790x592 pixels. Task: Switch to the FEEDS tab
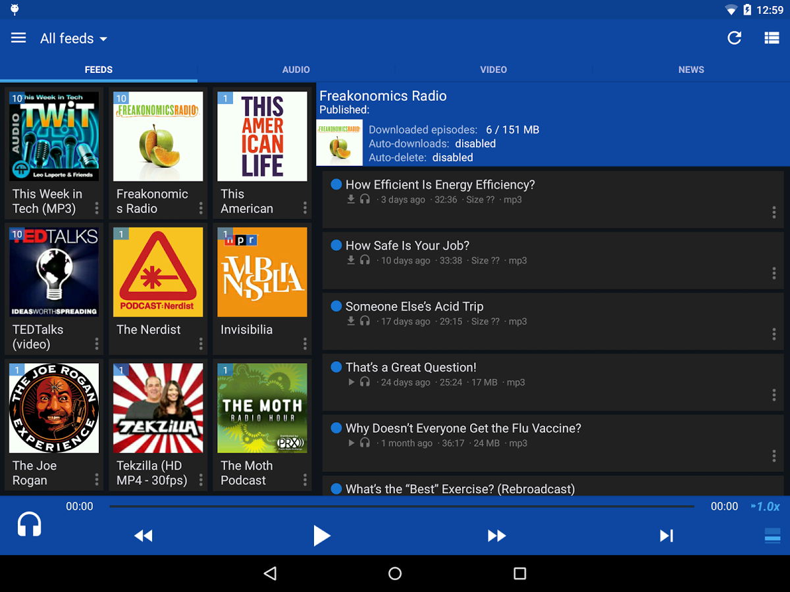tap(99, 70)
